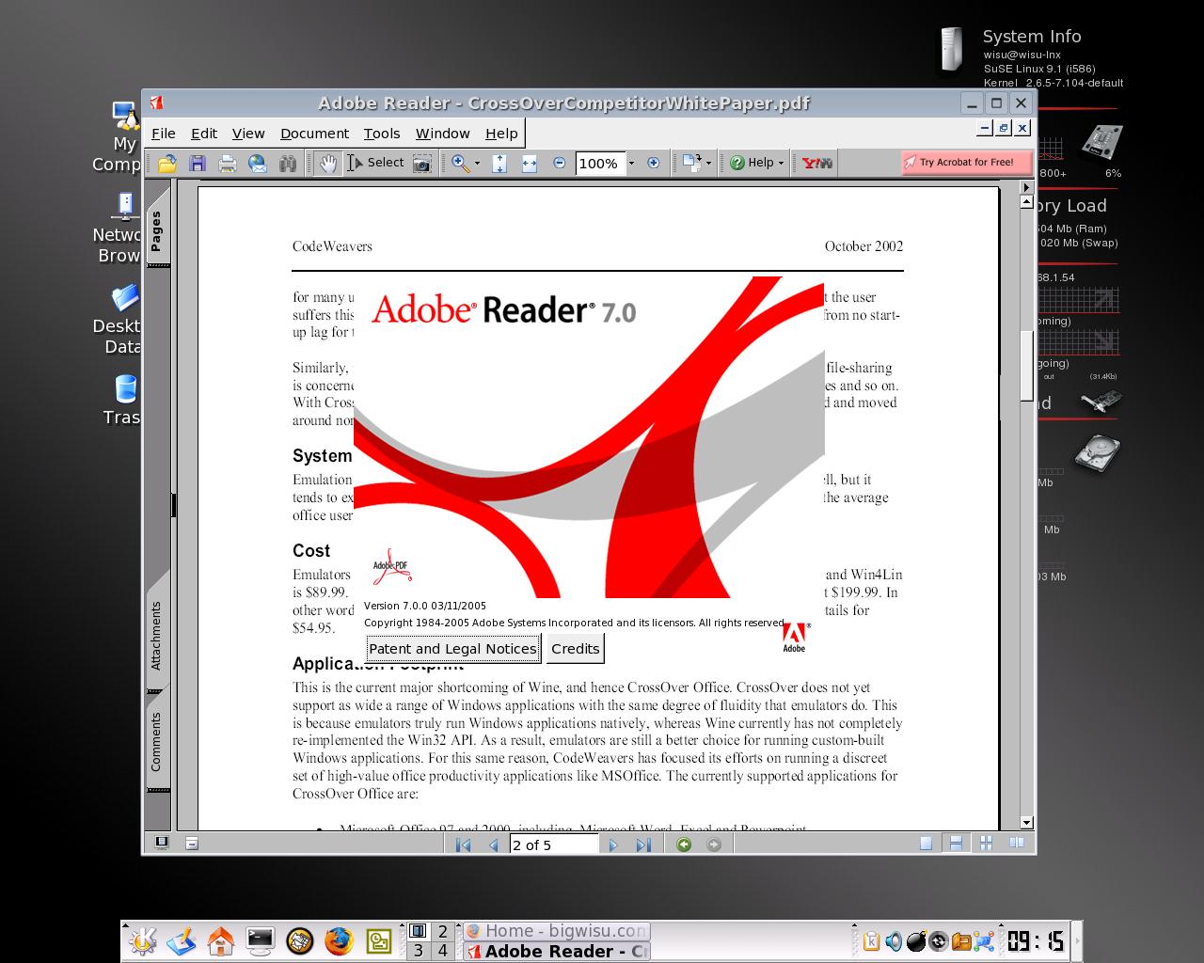
Task: Click the panel clock showing 09:15
Action: 1036,940
